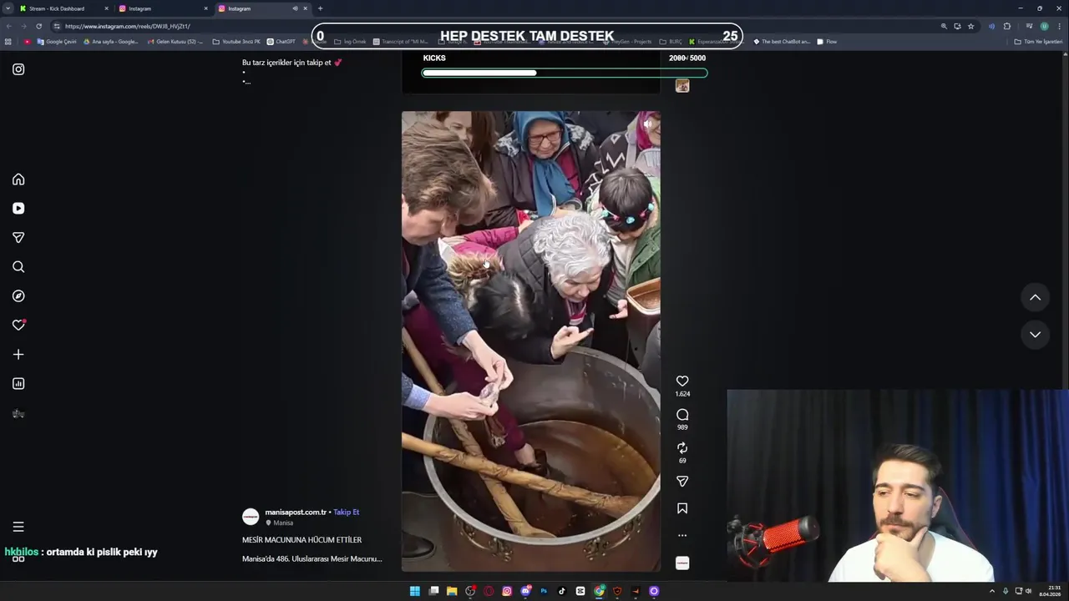Click Takip Et to follow manisapost.com.tr
This screenshot has height=601, width=1069.
coord(347,512)
